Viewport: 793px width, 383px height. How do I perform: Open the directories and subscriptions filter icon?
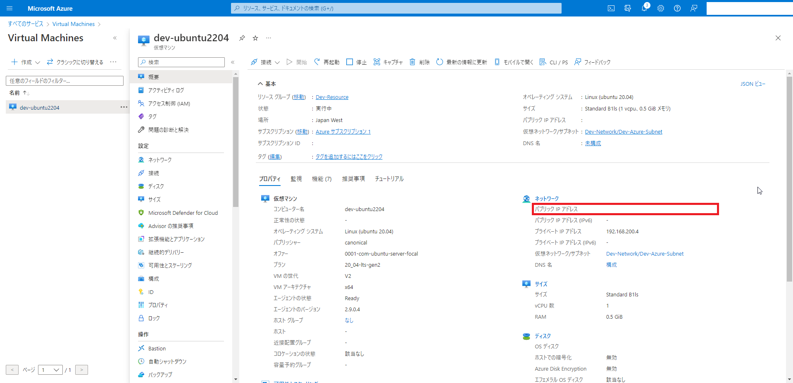(x=627, y=8)
